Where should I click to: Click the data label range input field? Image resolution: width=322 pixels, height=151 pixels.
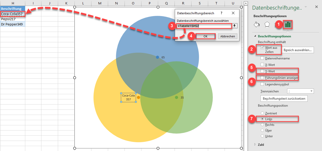click(x=204, y=26)
